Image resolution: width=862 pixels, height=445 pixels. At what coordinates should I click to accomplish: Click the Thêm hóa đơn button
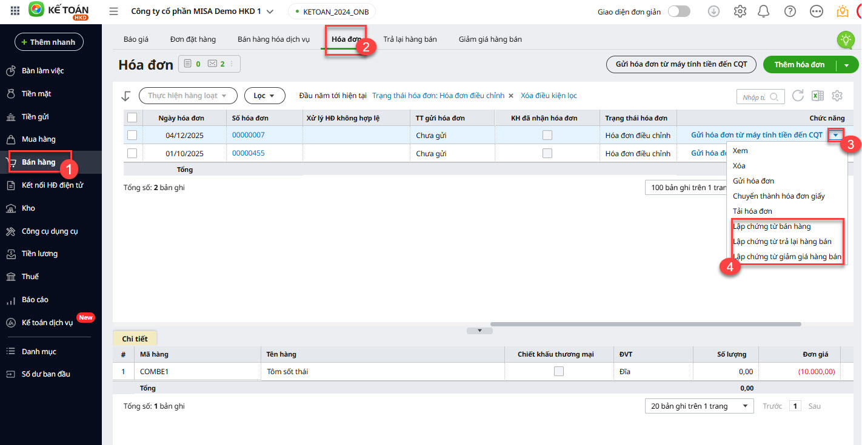coord(799,65)
